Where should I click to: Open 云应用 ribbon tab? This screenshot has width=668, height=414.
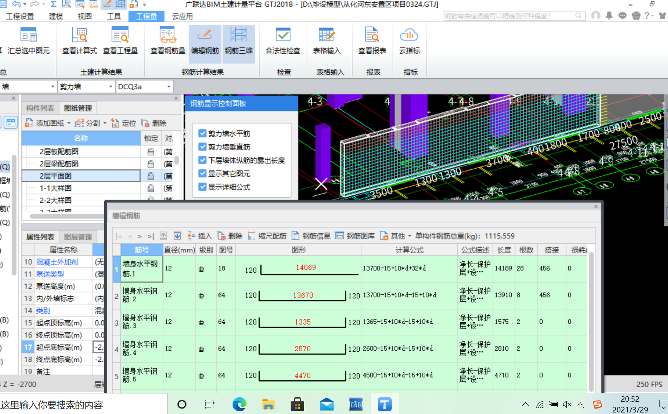click(x=182, y=16)
